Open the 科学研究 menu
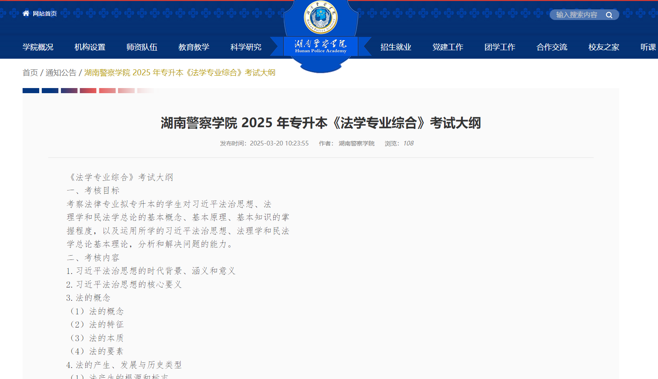The height and width of the screenshot is (379, 658). point(246,47)
